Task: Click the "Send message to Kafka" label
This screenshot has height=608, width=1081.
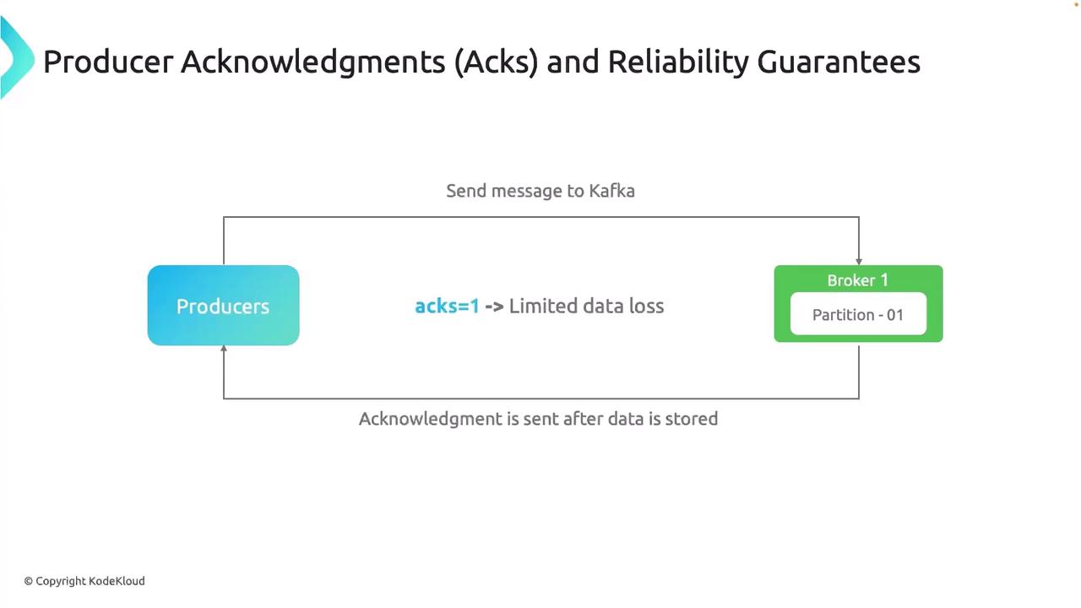Action: 540,191
